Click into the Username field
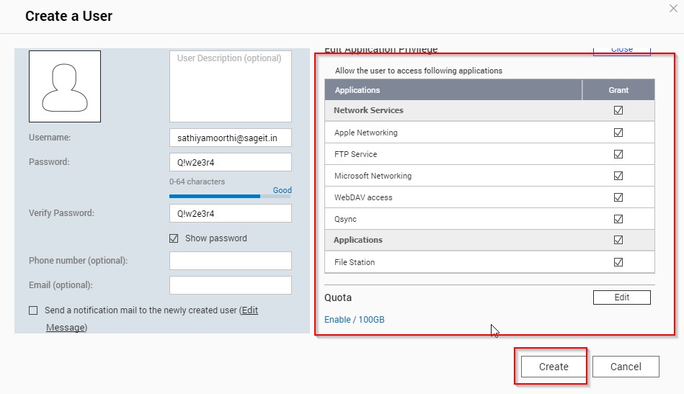684x394 pixels. [230, 138]
